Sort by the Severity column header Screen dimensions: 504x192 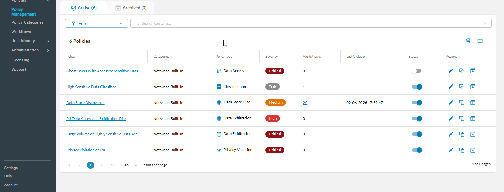271,57
